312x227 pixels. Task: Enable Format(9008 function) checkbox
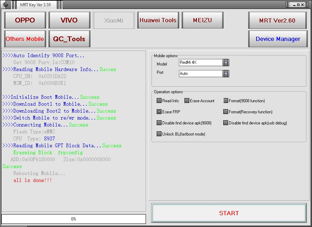point(225,101)
